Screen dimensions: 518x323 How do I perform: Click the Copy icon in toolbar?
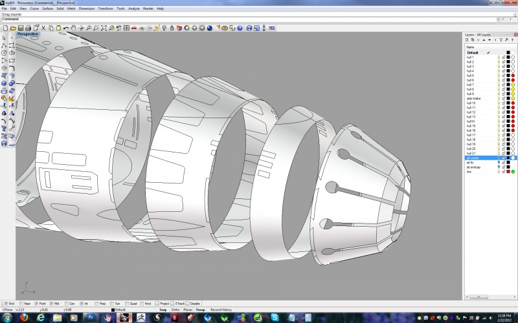click(51, 28)
